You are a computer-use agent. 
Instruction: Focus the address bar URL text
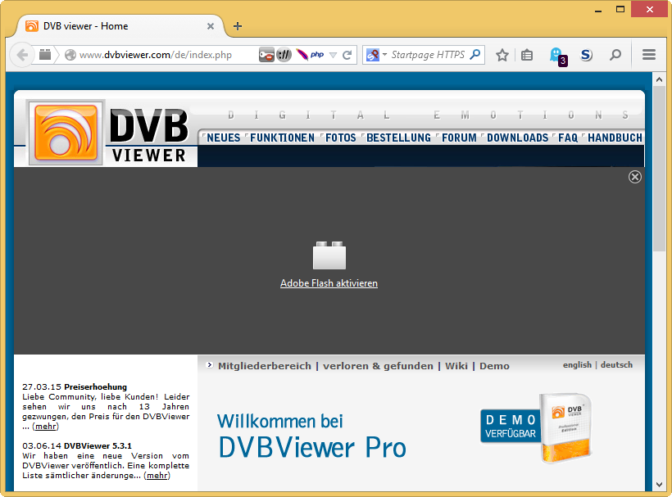click(156, 55)
